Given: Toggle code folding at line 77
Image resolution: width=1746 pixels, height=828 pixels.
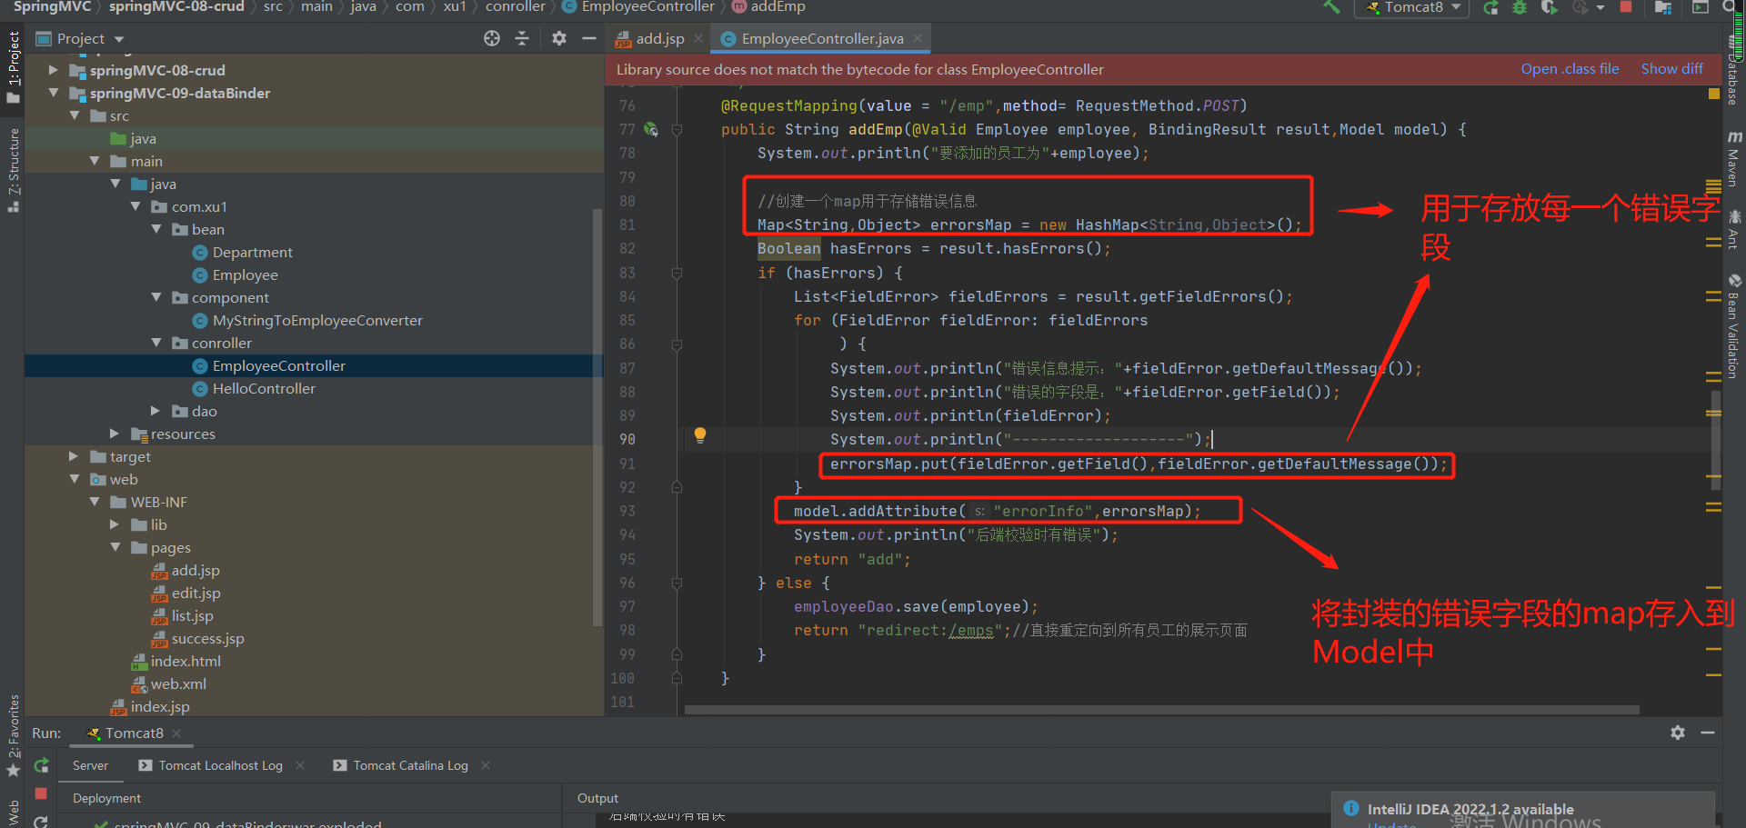Looking at the screenshot, I should pos(677,129).
